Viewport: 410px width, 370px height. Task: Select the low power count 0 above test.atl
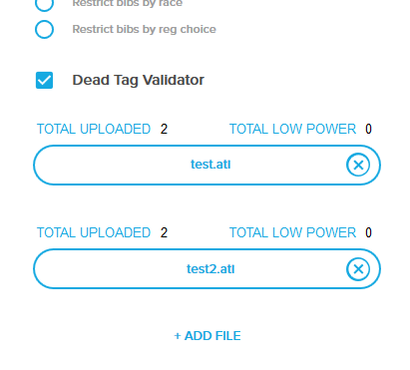(x=368, y=129)
